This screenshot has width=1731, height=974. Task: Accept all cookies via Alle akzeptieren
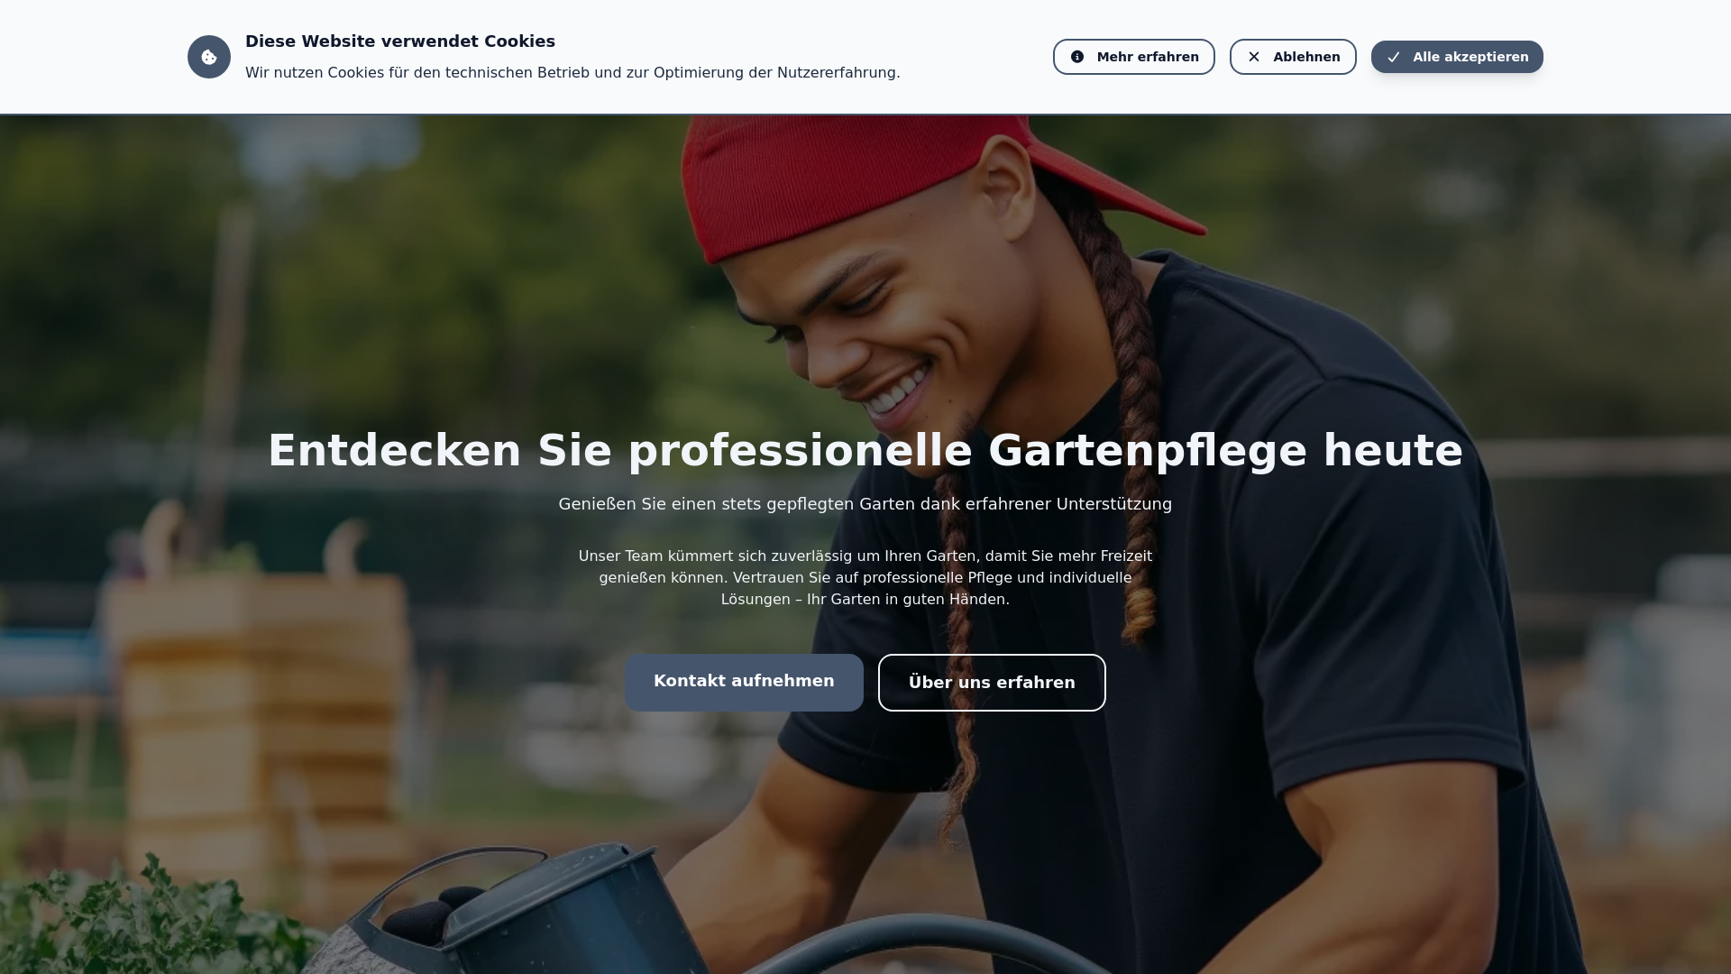1457,57
